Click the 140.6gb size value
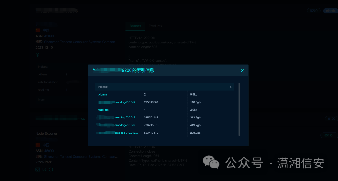 (x=195, y=102)
